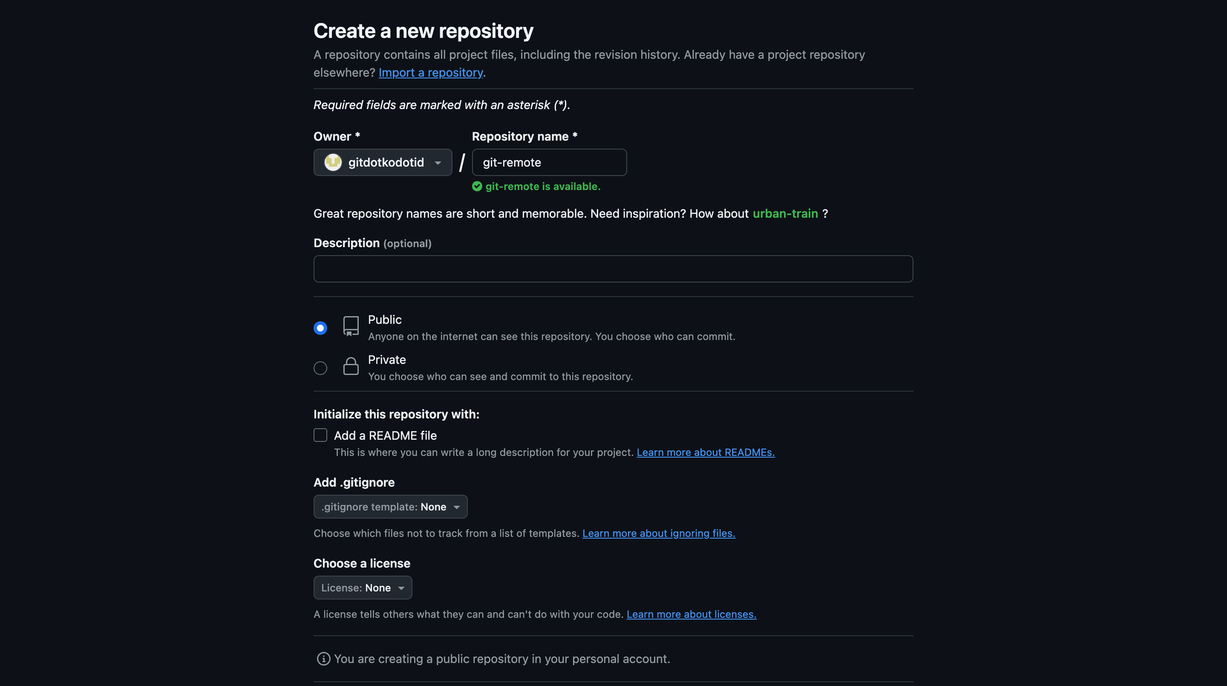Select the Private visibility radio button
This screenshot has width=1227, height=686.
(x=320, y=368)
